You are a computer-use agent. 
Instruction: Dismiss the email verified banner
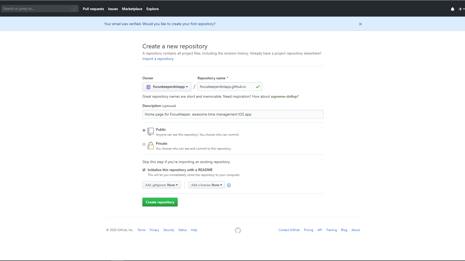[x=360, y=24]
